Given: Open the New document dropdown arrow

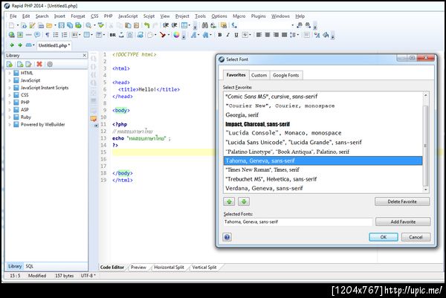Looking at the screenshot, I should pyautogui.click(x=17, y=25).
